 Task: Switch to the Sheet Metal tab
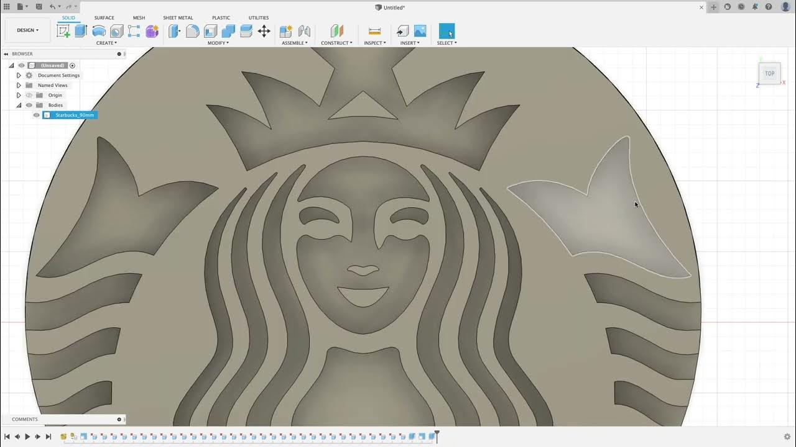(x=178, y=17)
